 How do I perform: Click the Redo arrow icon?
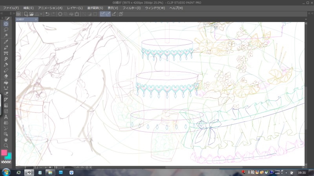click(x=53, y=14)
